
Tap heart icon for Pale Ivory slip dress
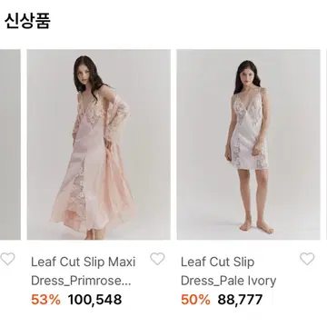coord(307,259)
